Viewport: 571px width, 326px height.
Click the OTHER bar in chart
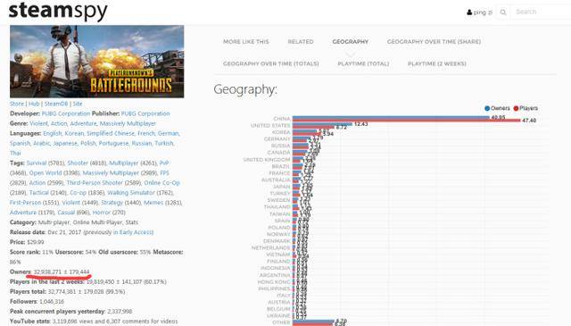(x=313, y=322)
